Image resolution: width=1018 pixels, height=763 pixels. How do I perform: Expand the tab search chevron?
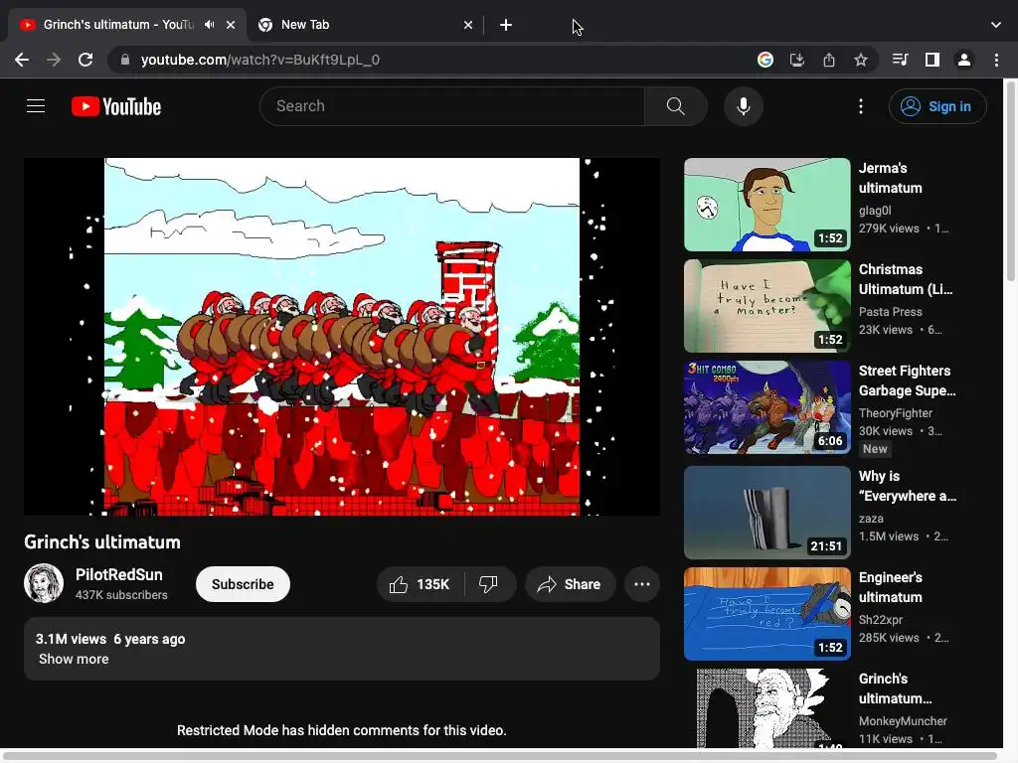click(x=996, y=25)
